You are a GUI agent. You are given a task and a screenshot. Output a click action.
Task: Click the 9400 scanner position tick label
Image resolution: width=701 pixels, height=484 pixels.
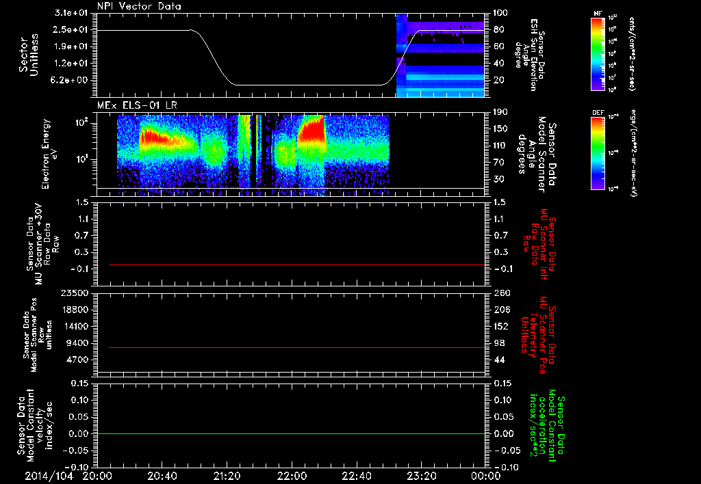click(77, 343)
